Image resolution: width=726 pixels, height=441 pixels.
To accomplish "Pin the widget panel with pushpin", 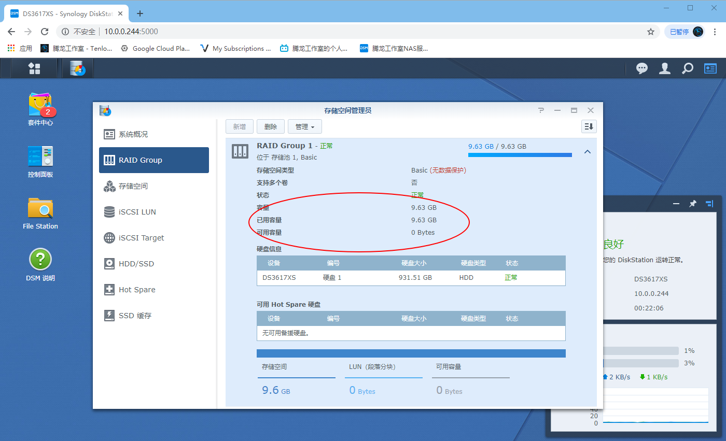I will (x=693, y=204).
